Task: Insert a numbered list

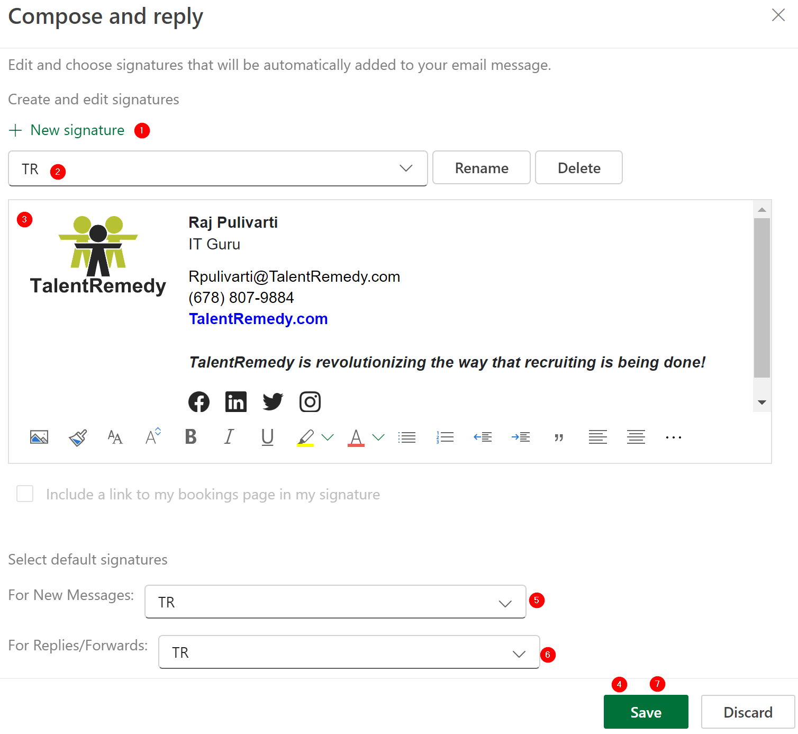Action: (445, 437)
